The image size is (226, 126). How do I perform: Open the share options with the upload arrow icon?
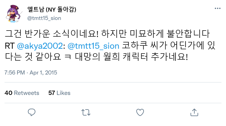click(194, 112)
